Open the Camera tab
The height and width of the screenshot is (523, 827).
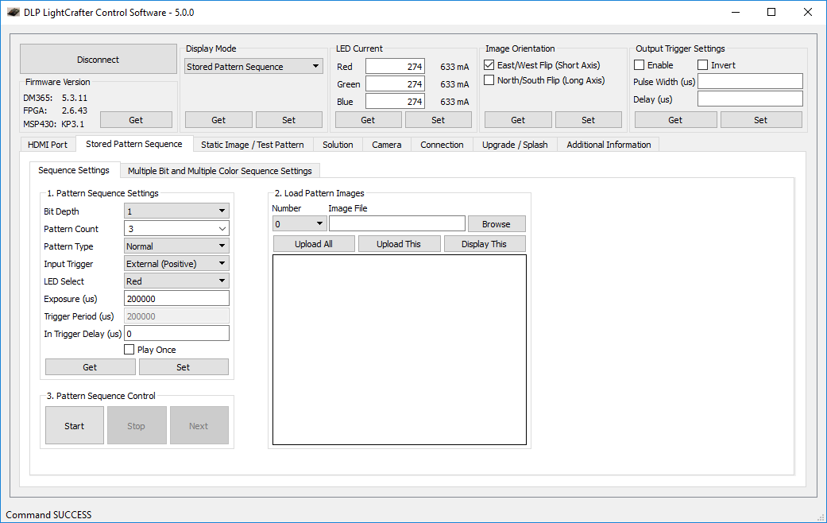pyautogui.click(x=387, y=145)
